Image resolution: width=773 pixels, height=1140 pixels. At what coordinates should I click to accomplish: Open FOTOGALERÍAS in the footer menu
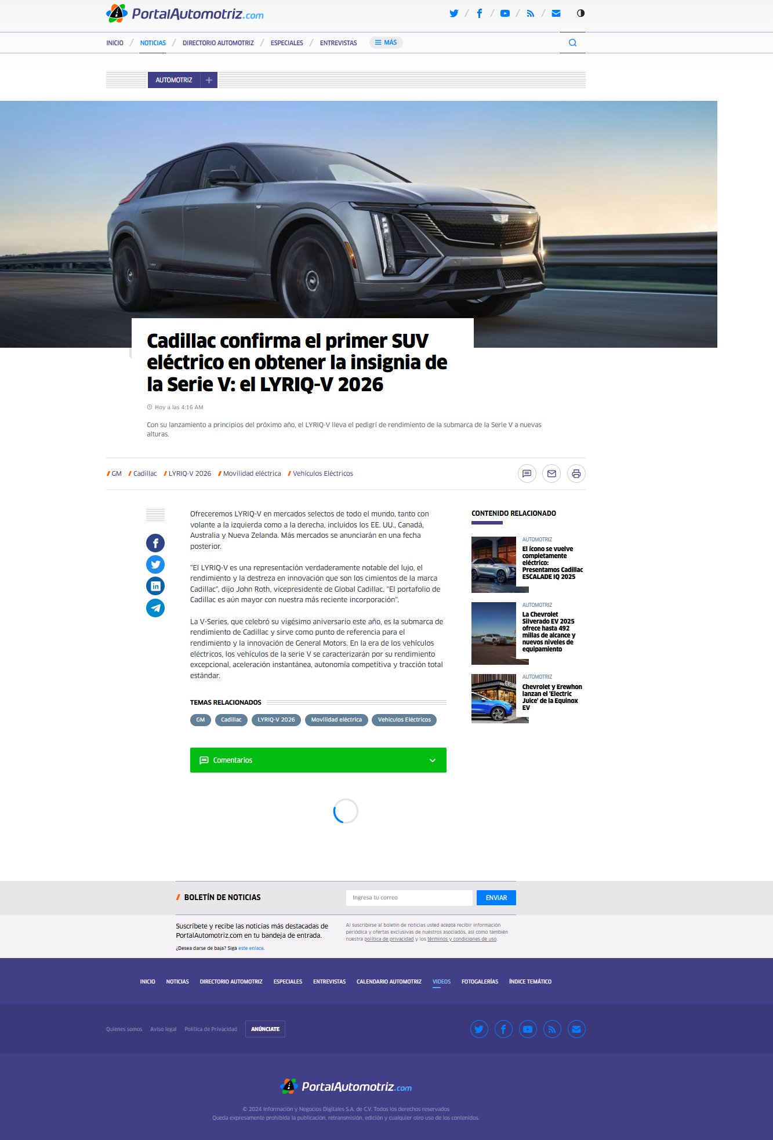[480, 982]
